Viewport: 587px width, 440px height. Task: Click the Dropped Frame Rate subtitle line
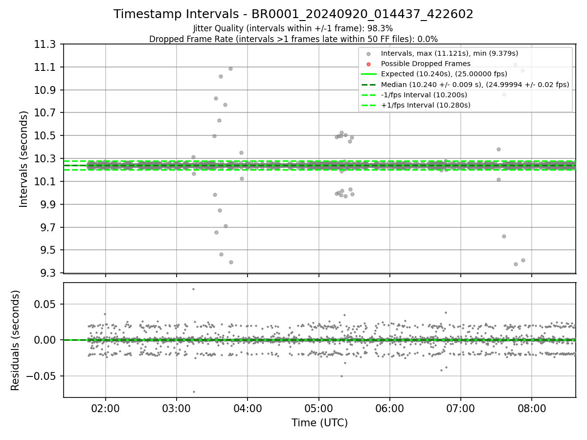pyautogui.click(x=293, y=39)
